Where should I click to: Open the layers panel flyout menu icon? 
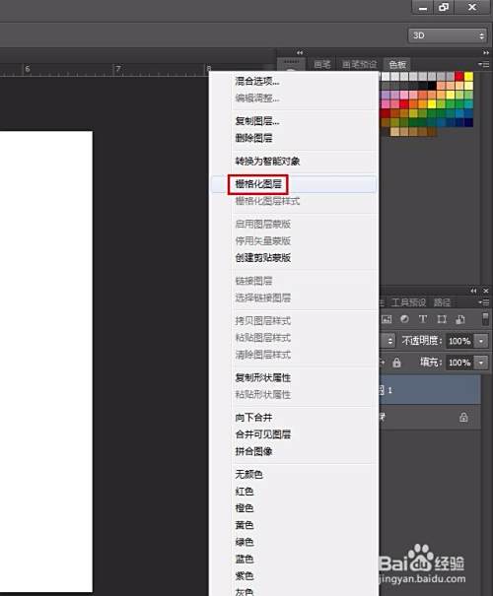pos(484,302)
